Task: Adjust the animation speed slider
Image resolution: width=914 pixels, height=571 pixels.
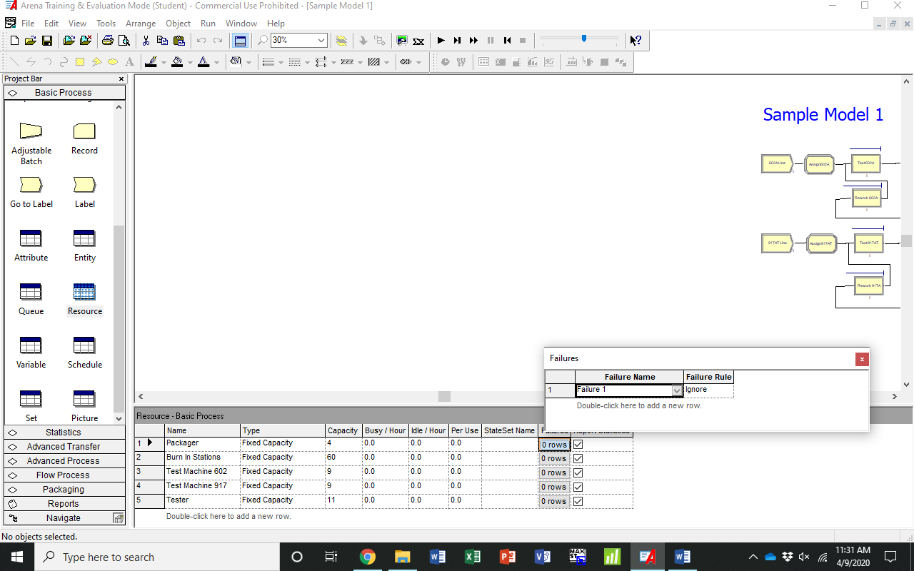Action: (x=583, y=39)
